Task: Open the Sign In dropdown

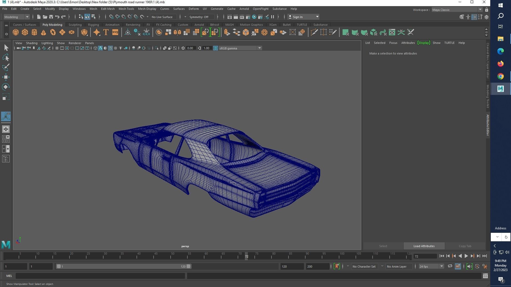Action: pos(303,17)
